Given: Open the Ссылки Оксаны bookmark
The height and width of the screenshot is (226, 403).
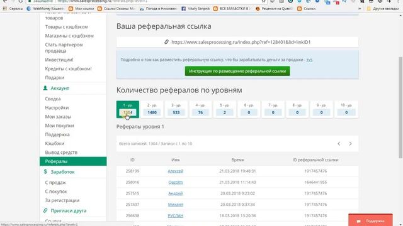Looking at the screenshot, I should coord(116,8).
